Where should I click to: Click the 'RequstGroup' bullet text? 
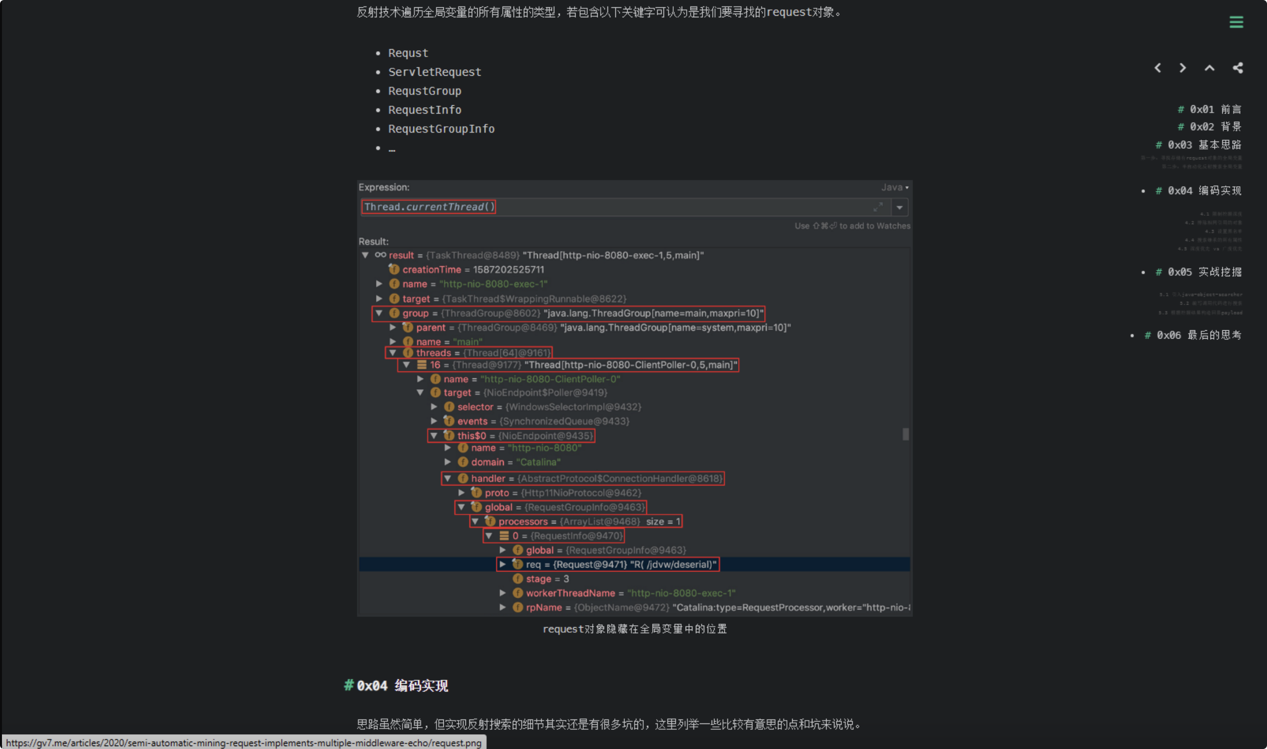(x=424, y=91)
